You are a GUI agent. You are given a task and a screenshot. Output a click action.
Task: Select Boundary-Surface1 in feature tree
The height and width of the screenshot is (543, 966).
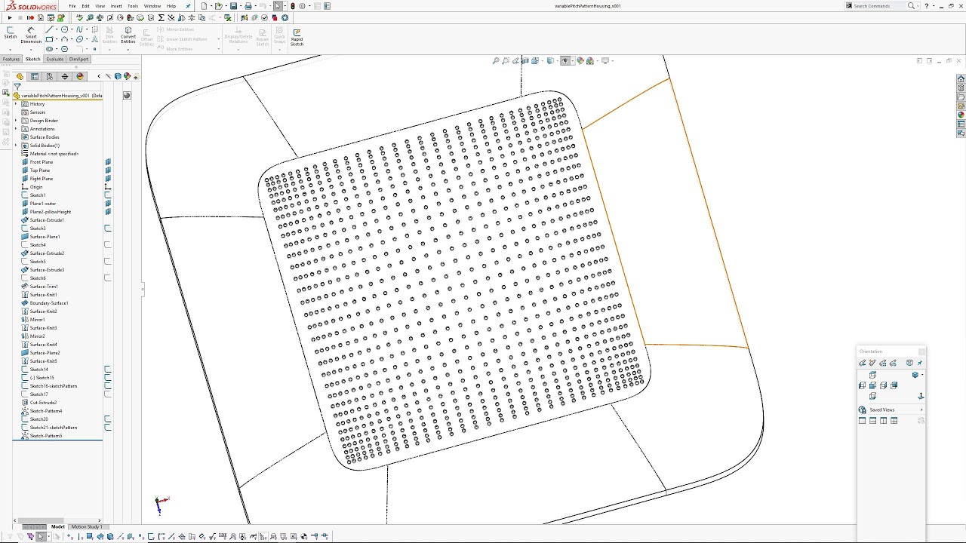coord(48,303)
